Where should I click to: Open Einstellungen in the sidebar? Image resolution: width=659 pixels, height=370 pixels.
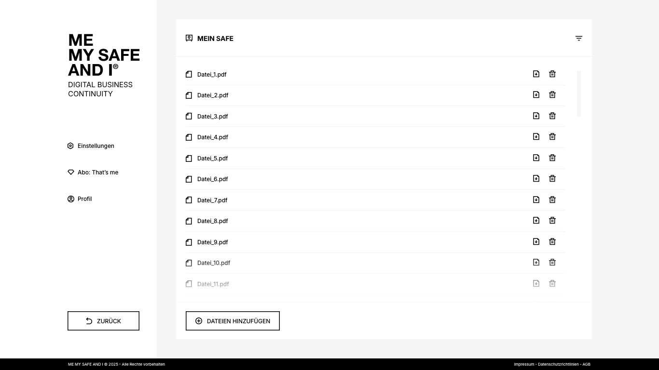point(96,146)
